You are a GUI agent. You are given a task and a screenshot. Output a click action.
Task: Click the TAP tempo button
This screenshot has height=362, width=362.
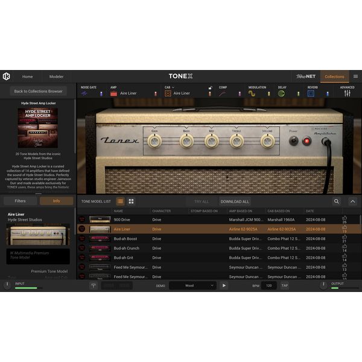coord(285,285)
